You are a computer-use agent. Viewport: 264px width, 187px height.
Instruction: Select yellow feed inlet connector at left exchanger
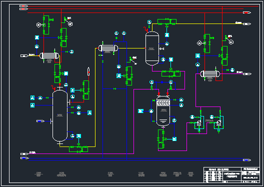(x=24, y=55)
